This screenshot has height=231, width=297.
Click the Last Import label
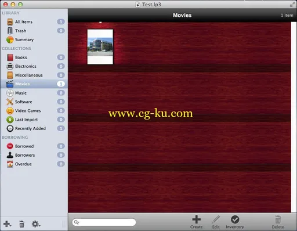tap(27, 120)
